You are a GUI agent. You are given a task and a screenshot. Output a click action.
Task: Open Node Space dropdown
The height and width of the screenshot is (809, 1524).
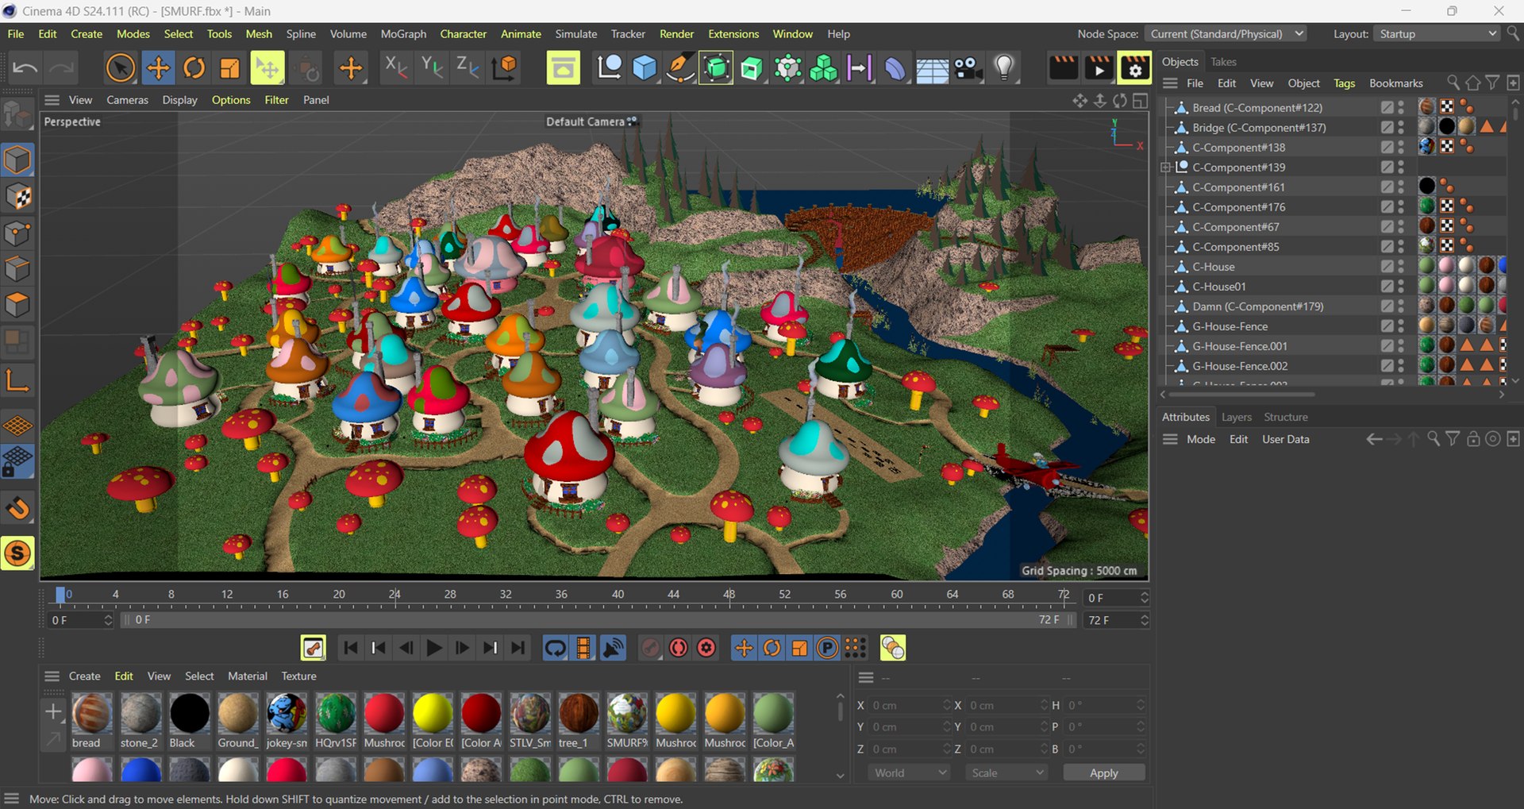tap(1227, 34)
